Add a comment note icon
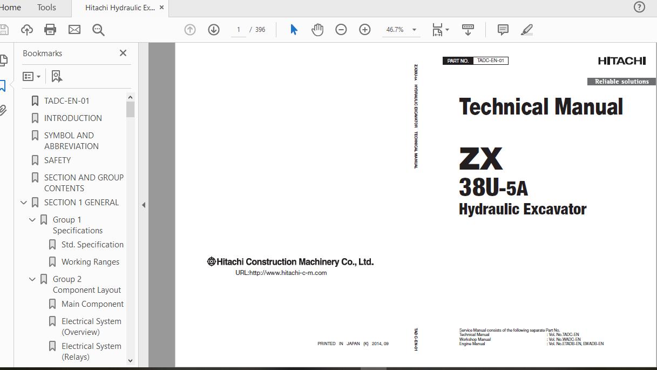Screen dimensions: 657x370 point(503,30)
